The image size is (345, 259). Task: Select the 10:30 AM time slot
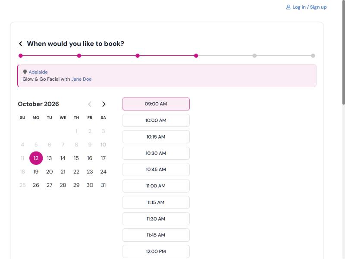pyautogui.click(x=156, y=153)
